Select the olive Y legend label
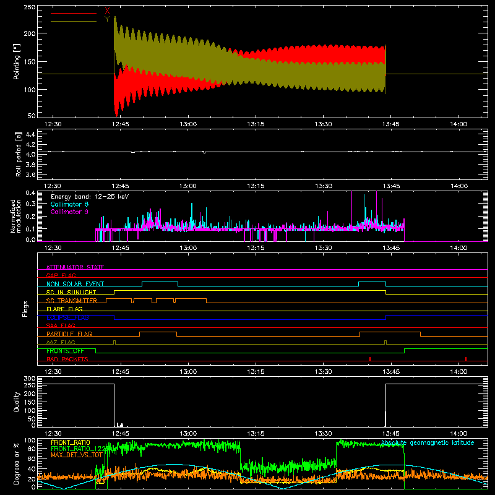This screenshot has width=495, height=495. 107,19
